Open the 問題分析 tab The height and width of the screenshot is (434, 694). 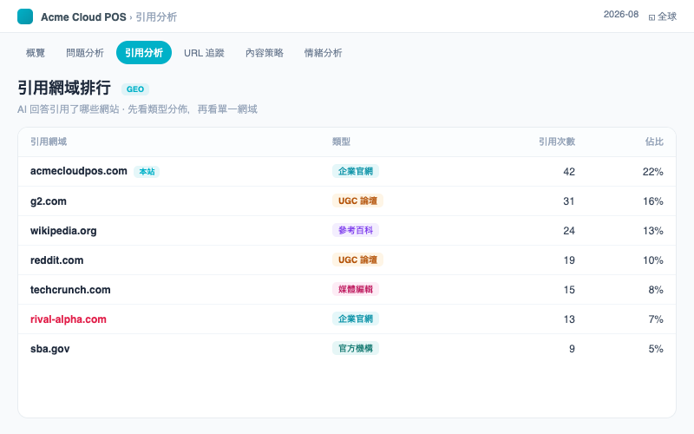(x=85, y=53)
